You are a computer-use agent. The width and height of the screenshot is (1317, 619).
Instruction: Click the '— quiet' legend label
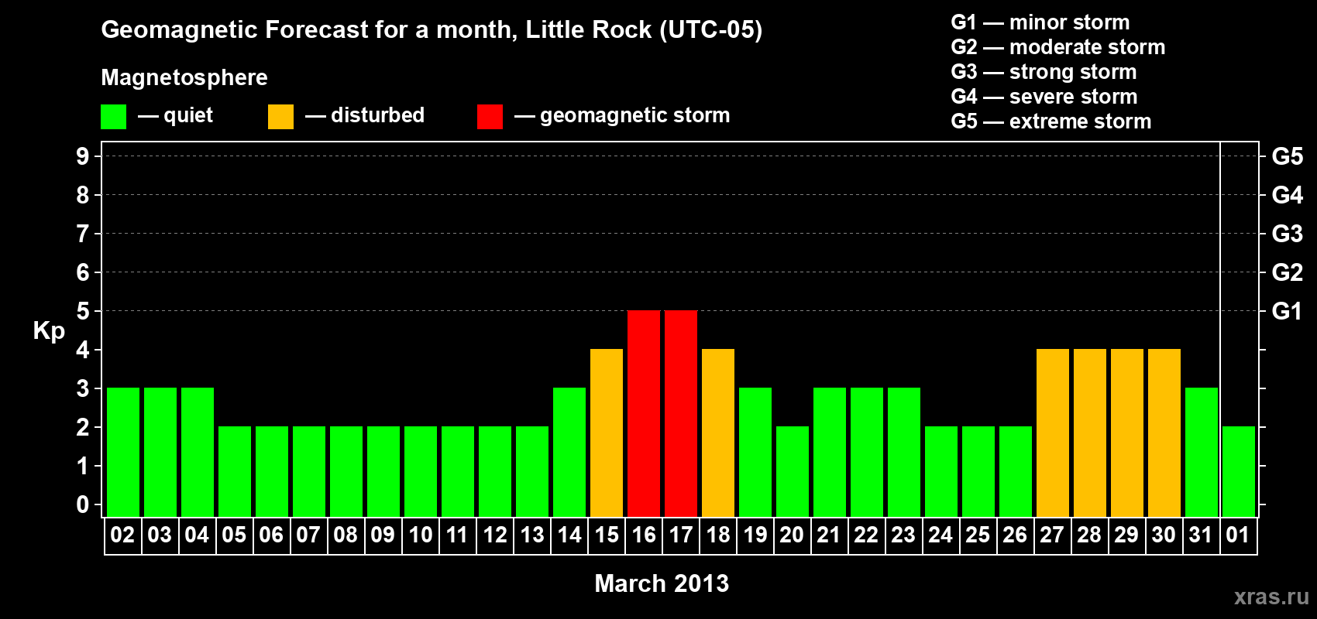[x=175, y=116]
